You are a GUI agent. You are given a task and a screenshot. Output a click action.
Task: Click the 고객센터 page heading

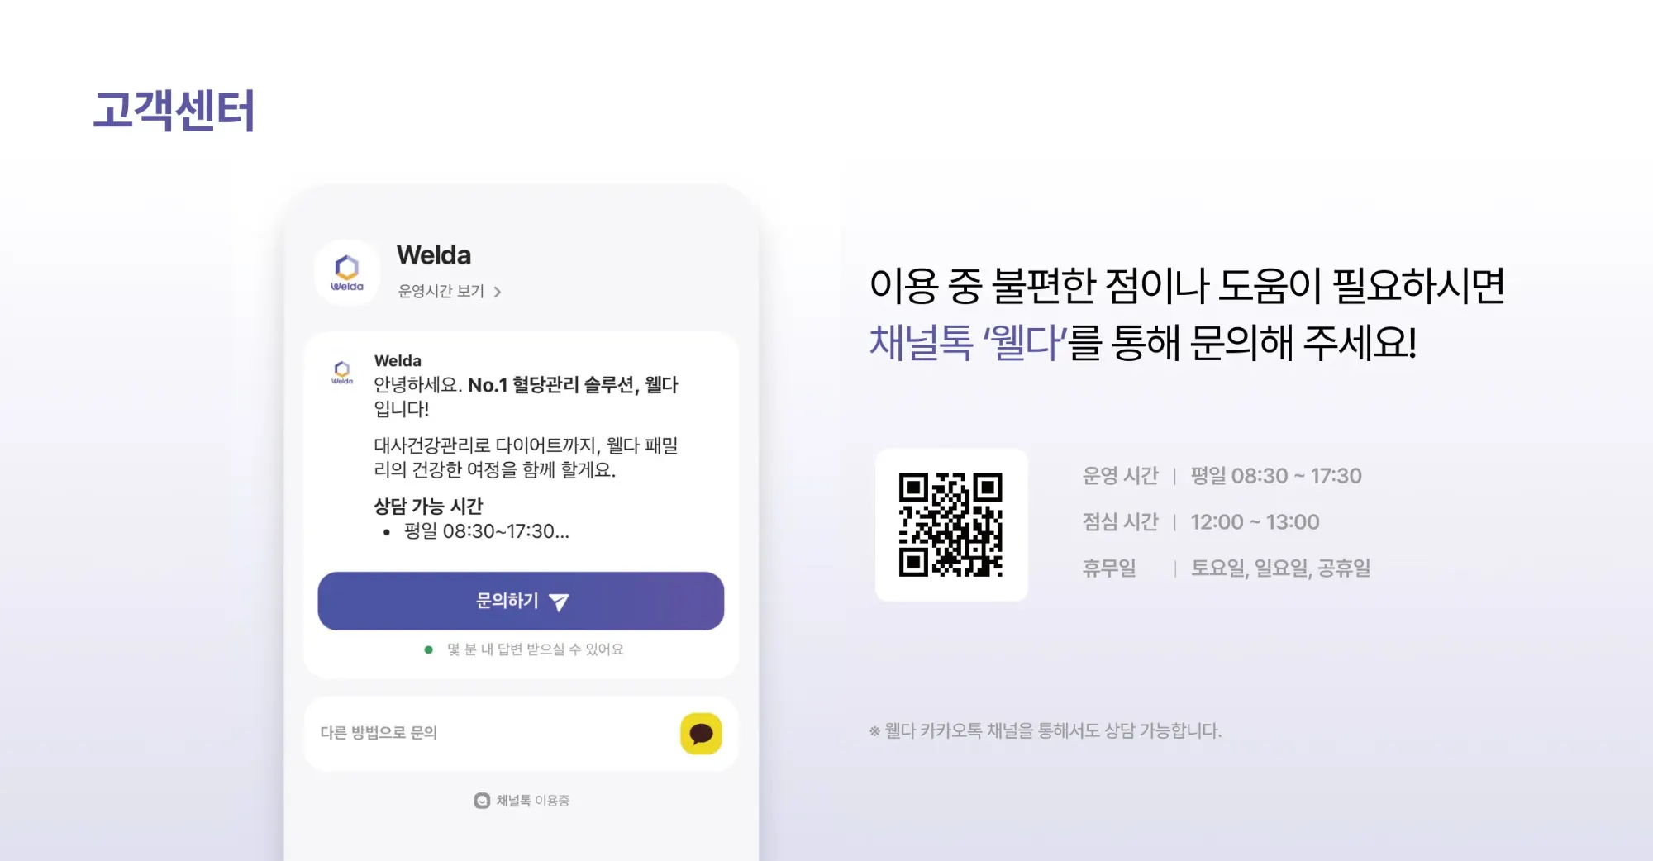click(174, 110)
